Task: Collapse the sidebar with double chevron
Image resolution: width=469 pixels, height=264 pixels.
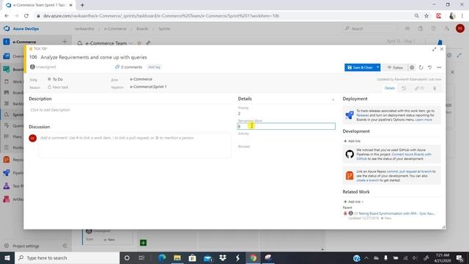Action: (64, 246)
